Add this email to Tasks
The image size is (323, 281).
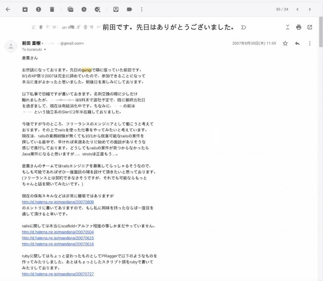(97, 9)
